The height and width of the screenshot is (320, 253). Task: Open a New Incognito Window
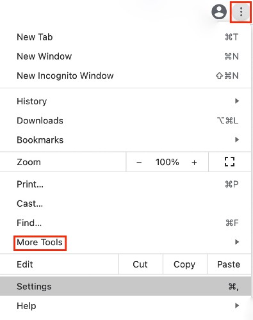tap(126, 76)
